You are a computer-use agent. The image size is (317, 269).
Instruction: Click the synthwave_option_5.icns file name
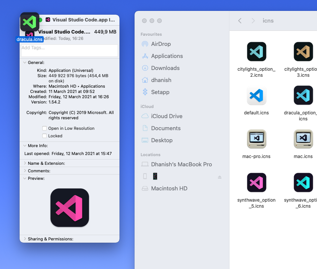point(256,203)
